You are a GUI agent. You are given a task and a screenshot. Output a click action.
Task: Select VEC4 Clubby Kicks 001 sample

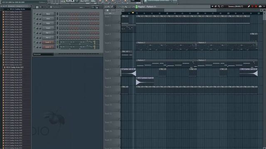[13, 12]
